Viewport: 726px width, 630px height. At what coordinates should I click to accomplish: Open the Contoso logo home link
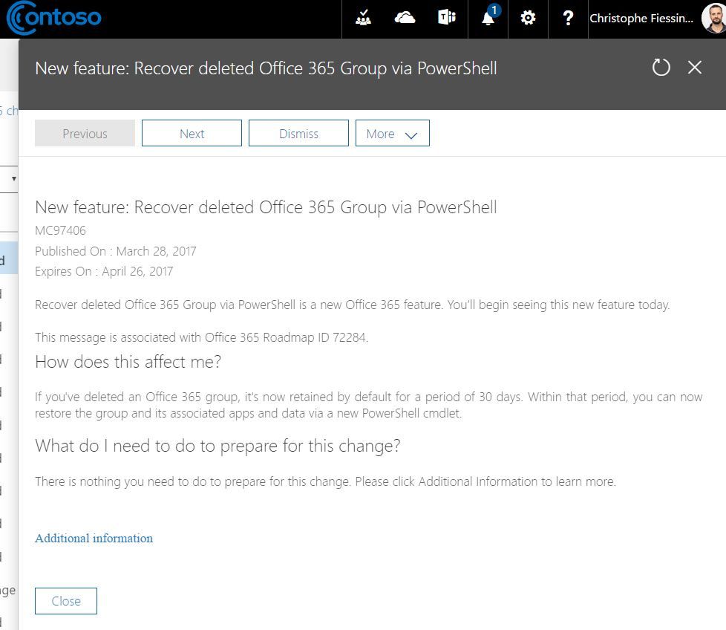point(53,18)
